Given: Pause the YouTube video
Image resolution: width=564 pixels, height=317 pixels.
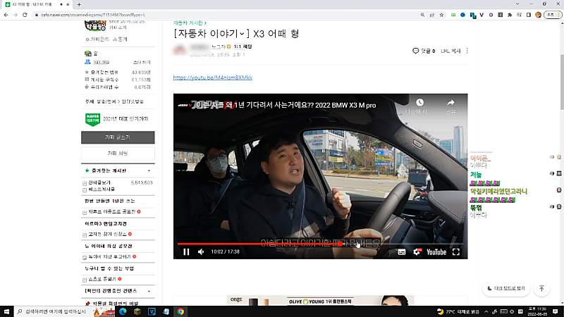Looking at the screenshot, I should (186, 252).
